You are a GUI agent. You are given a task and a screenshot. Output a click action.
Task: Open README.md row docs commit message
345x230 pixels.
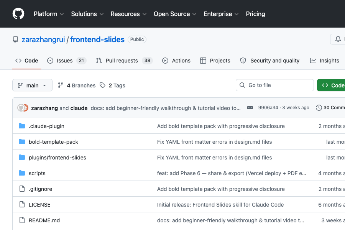[231, 220]
